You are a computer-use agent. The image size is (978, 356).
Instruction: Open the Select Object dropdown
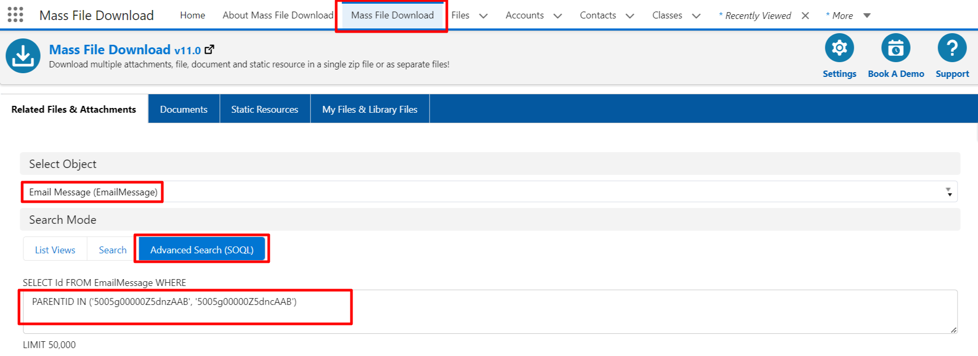click(489, 192)
